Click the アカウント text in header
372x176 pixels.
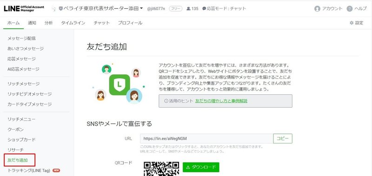[x=332, y=9]
